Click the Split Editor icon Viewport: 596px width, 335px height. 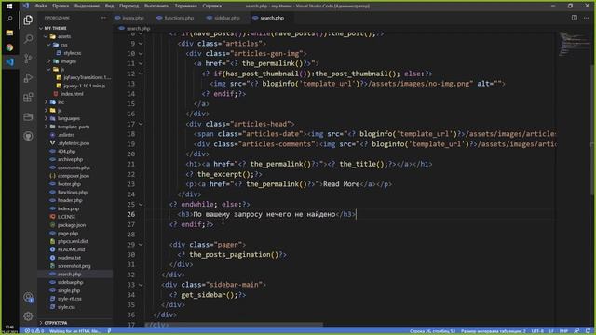[575, 18]
